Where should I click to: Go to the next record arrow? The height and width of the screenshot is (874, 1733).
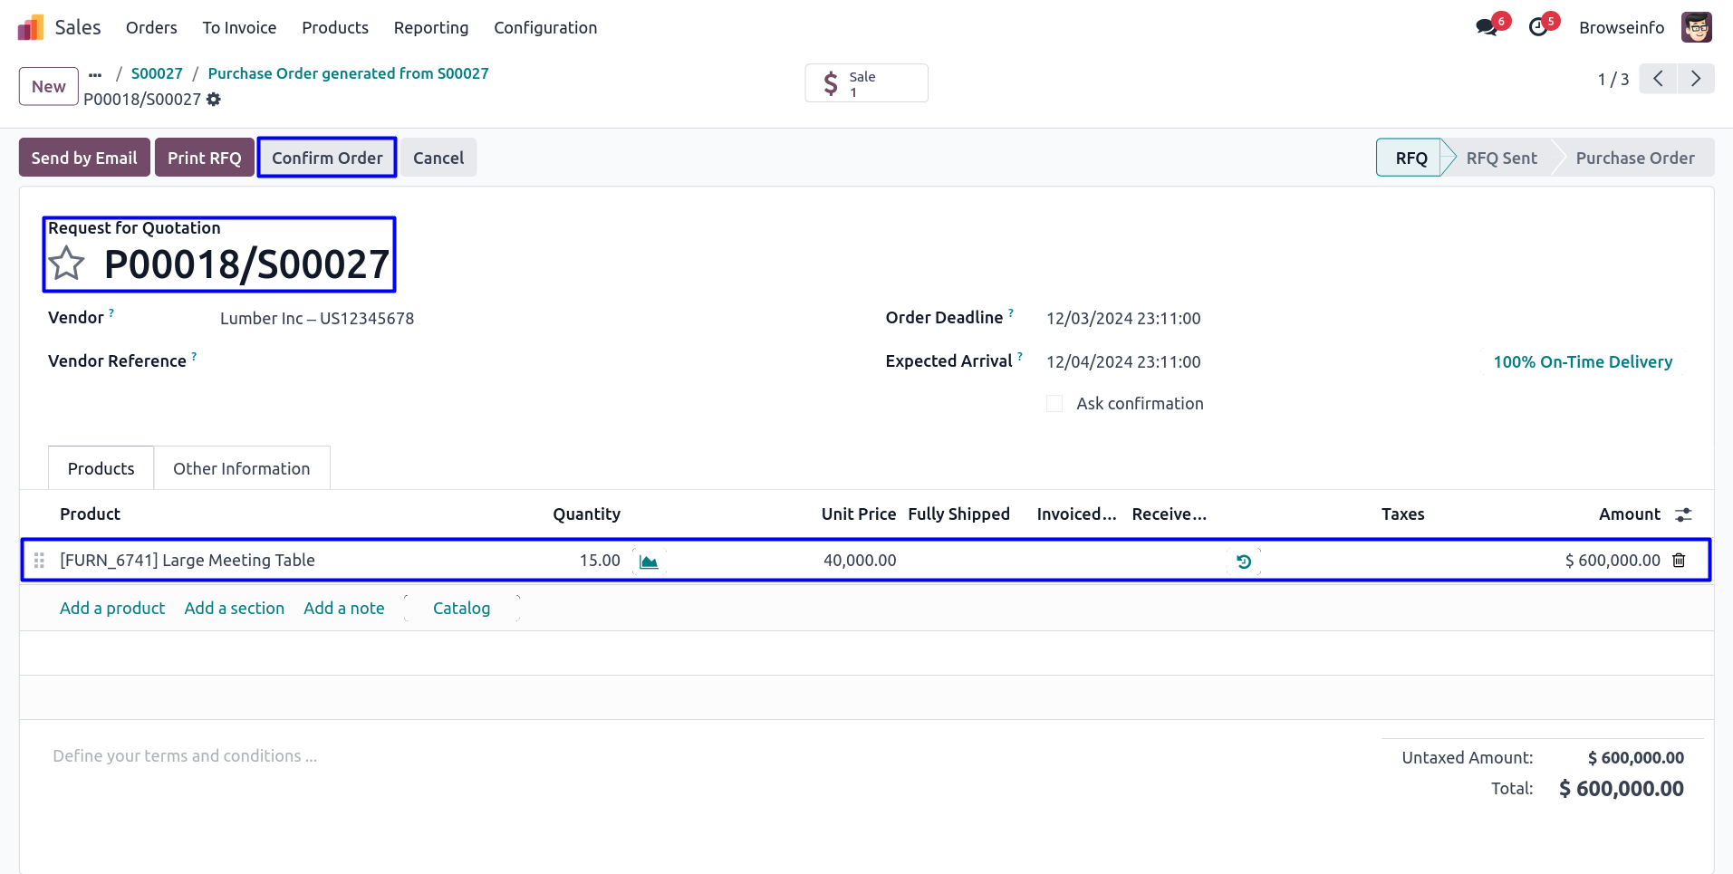[1695, 79]
